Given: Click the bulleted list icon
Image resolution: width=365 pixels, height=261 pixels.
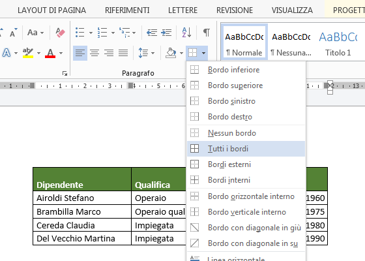Looking at the screenshot, I should tap(80, 32).
